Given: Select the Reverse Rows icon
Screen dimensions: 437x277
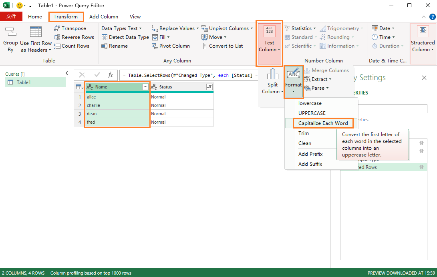Looking at the screenshot, I should 57,37.
